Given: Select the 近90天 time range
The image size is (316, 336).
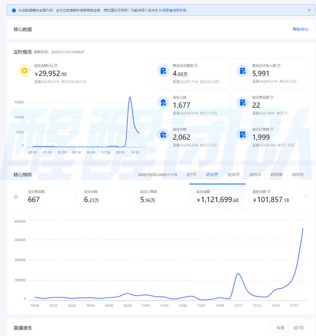Looking at the screenshot, I should [x=234, y=175].
